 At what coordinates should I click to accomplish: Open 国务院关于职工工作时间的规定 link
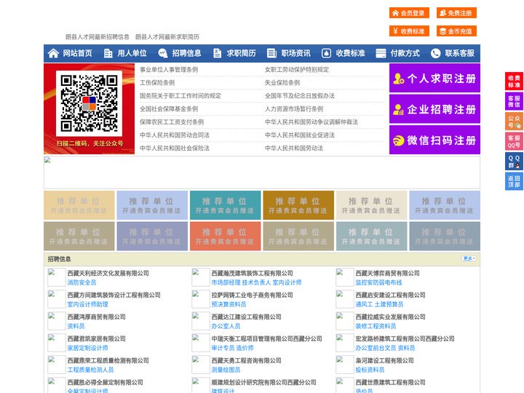tap(180, 95)
